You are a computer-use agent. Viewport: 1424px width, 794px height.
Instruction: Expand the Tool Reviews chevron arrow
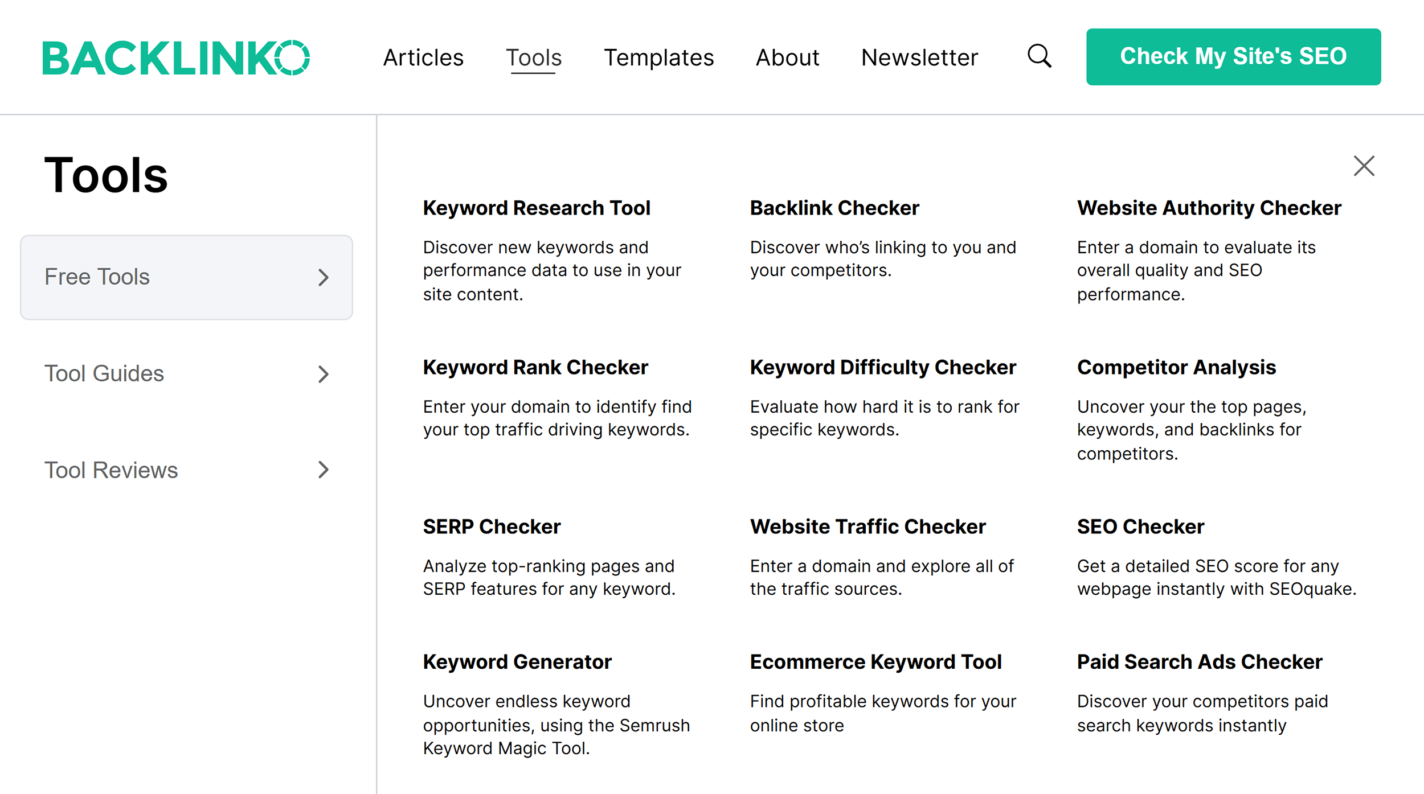pos(324,470)
